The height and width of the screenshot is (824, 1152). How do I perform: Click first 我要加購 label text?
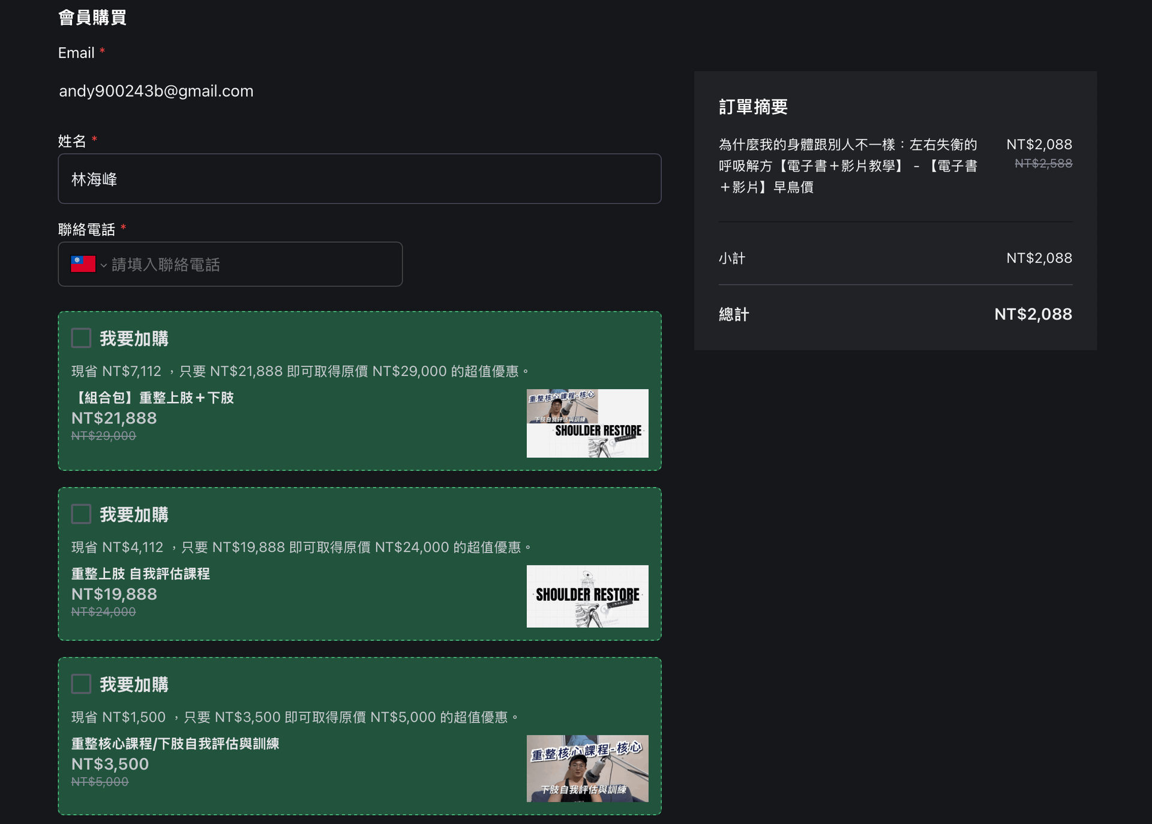click(134, 339)
